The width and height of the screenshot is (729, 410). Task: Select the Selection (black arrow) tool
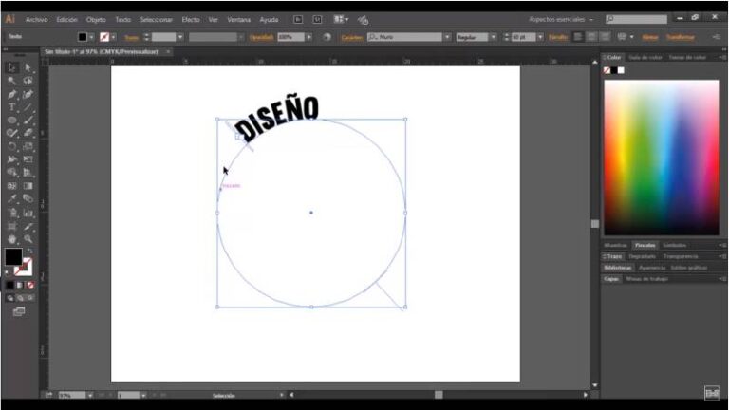[x=11, y=68]
